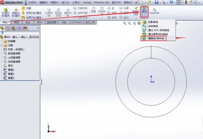Switch to the 评估 evaluate tab

pos(64,22)
